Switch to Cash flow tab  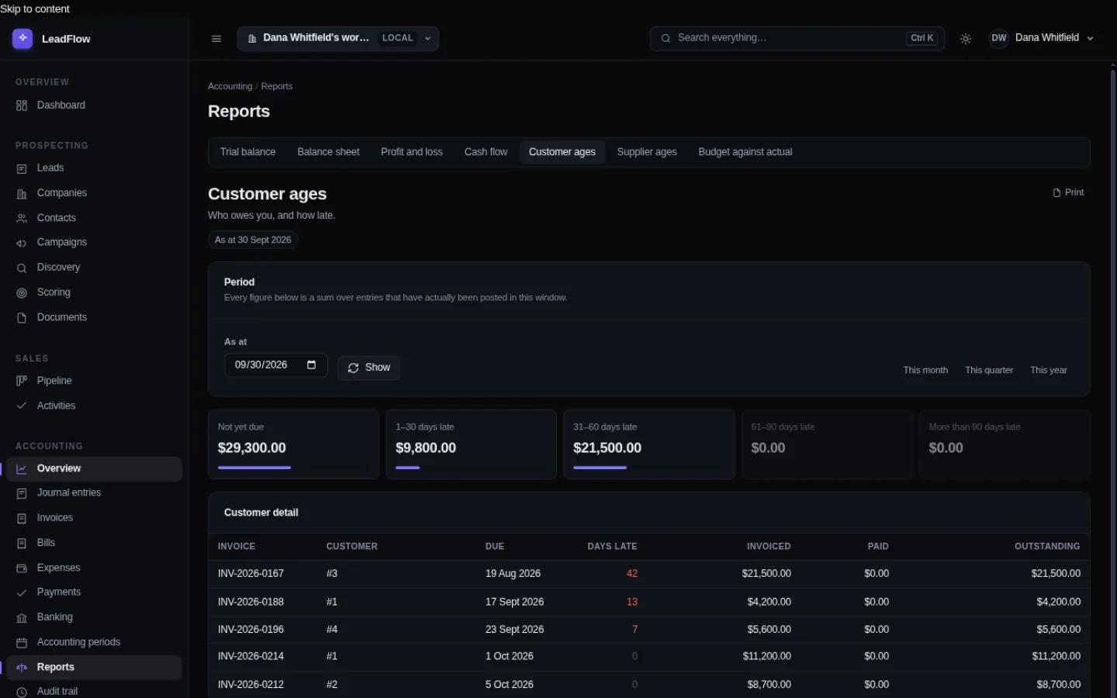[486, 152]
